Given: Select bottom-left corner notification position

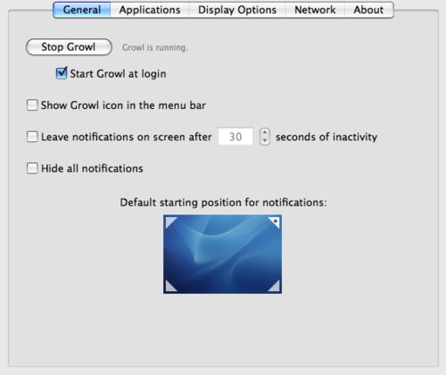Looking at the screenshot, I should pyautogui.click(x=169, y=287).
